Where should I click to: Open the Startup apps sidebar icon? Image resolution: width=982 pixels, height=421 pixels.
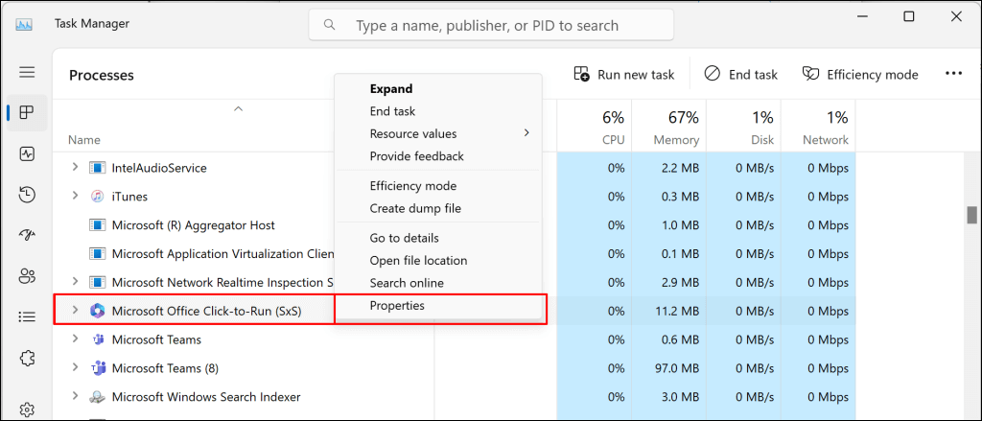[27, 236]
